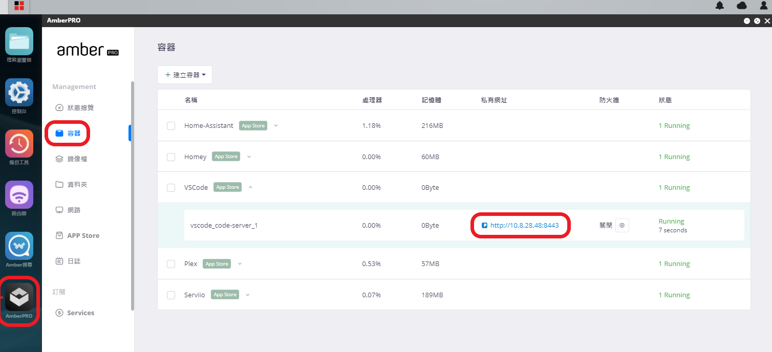772x352 pixels.
Task: Click the Plex App Store badge
Action: (x=217, y=264)
